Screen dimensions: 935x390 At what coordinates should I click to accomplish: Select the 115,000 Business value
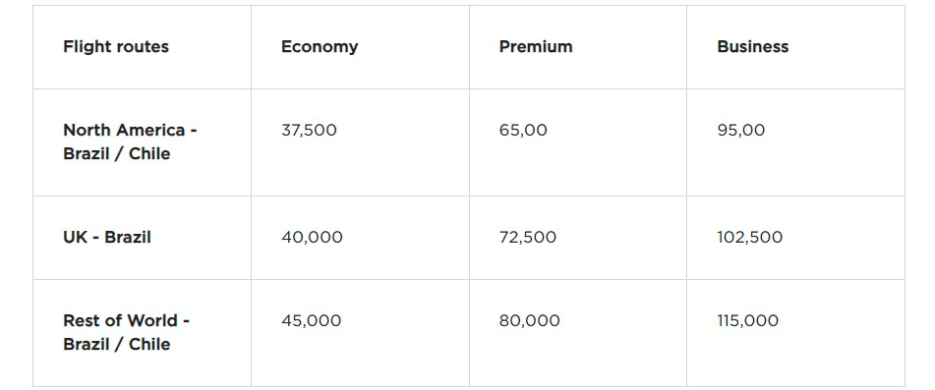click(748, 321)
